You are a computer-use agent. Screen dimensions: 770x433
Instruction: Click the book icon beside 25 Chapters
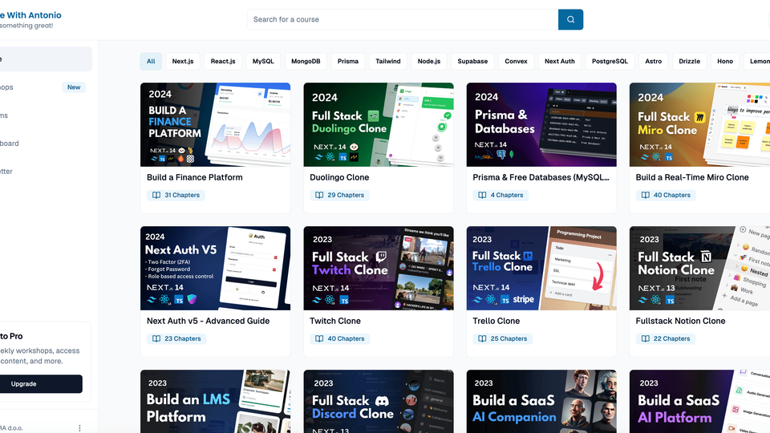(x=482, y=338)
